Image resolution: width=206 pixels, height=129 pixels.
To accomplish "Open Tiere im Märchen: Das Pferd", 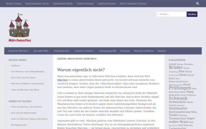I will point(25,90).
